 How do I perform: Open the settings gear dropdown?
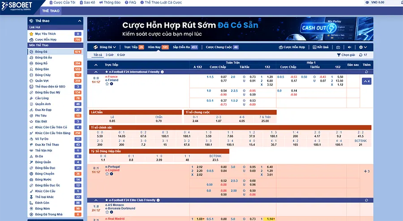tap(363, 47)
